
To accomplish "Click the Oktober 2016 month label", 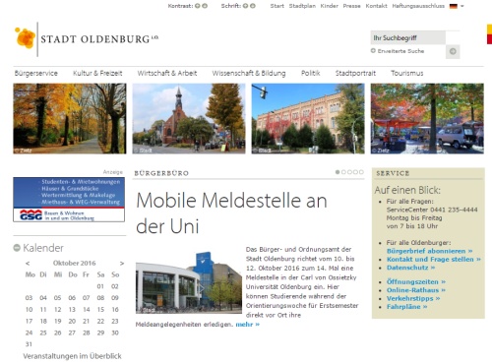I will [75, 264].
